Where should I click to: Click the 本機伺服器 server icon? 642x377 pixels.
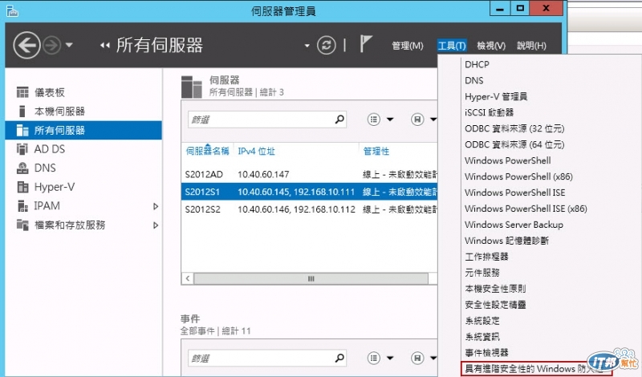click(x=22, y=111)
